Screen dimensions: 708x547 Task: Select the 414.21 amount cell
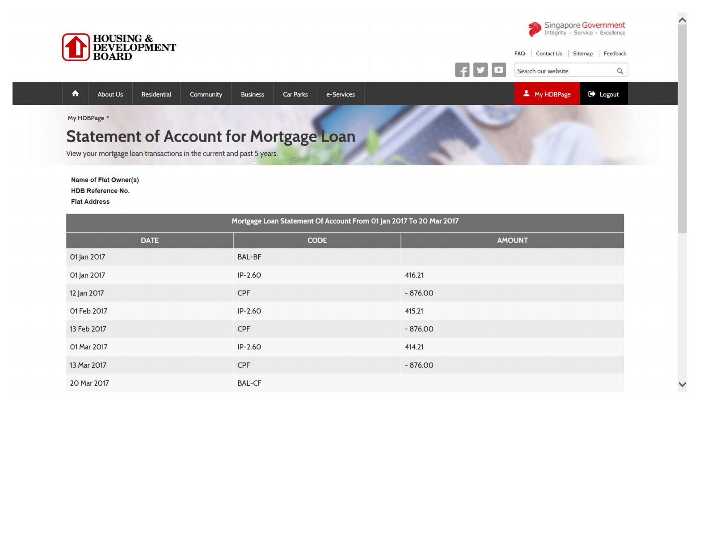point(512,347)
